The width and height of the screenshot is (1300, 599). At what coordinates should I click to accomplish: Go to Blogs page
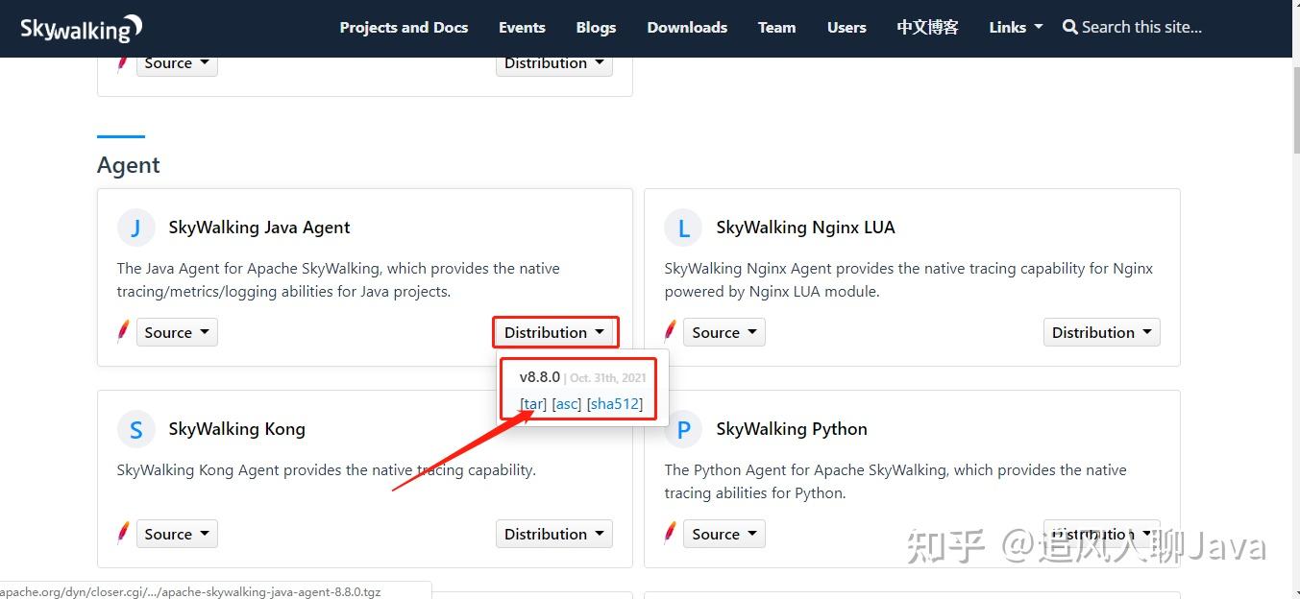(596, 27)
